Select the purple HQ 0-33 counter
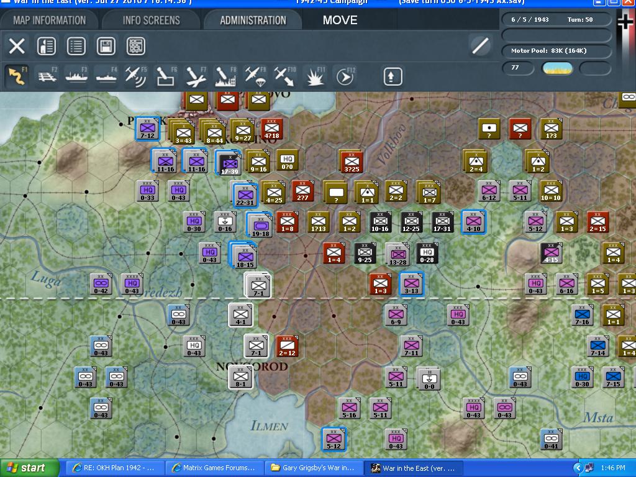 pyautogui.click(x=147, y=191)
